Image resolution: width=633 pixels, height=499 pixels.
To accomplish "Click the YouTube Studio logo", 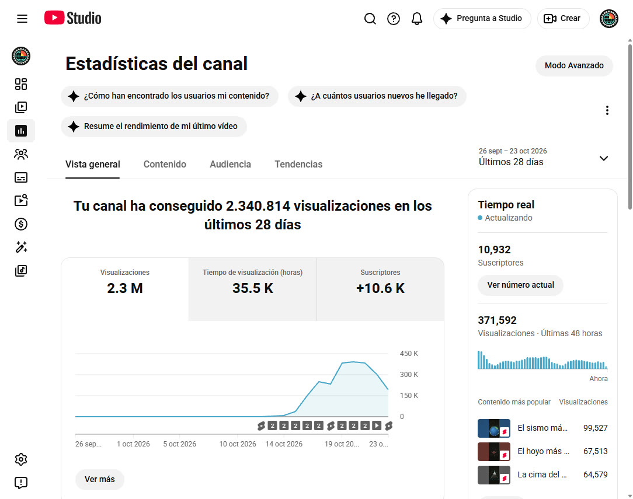I will pyautogui.click(x=72, y=18).
